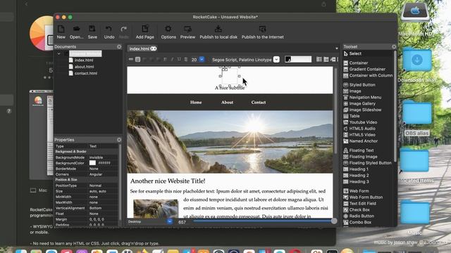Pick the Container with Column tool
The image size is (451, 253).
coord(368,75)
